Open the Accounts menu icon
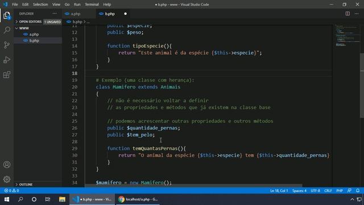This screenshot has height=205, width=364. [x=7, y=165]
